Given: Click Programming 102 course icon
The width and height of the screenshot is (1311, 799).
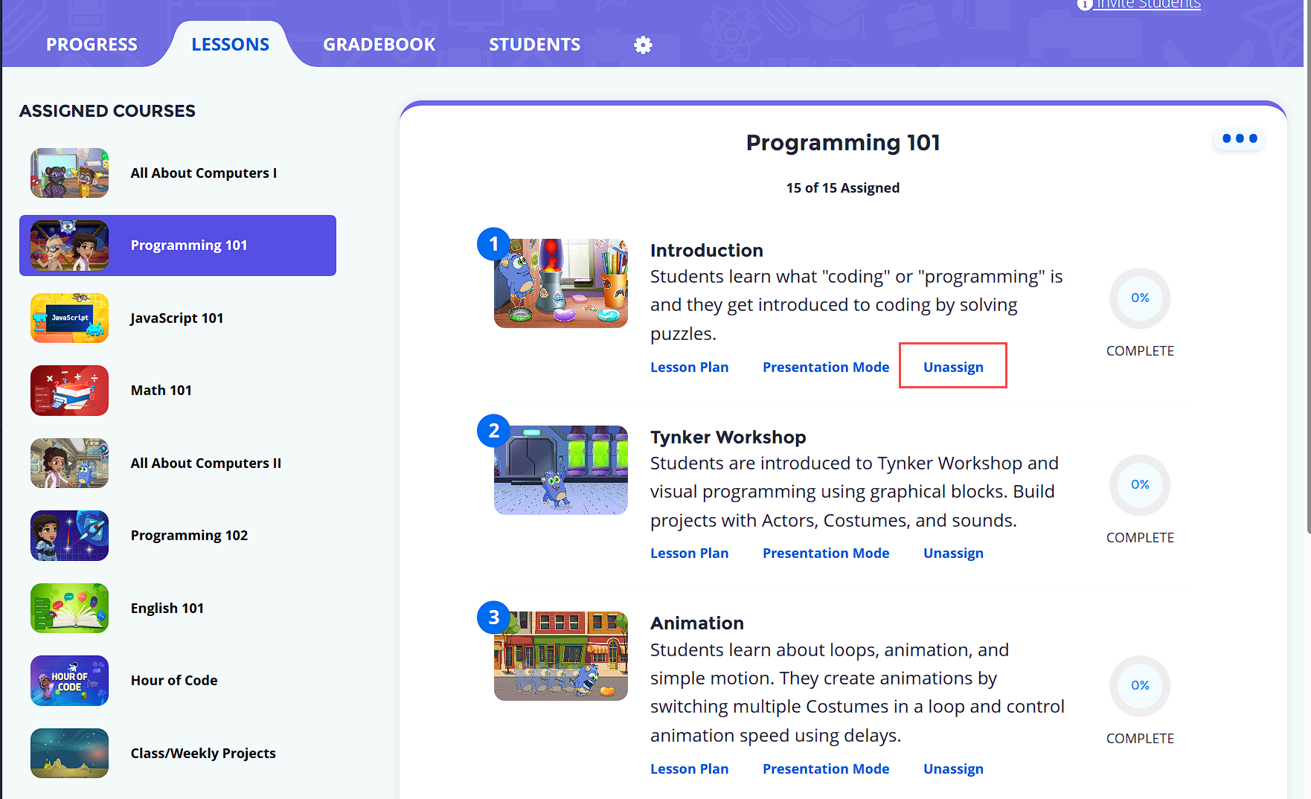Looking at the screenshot, I should tap(69, 536).
